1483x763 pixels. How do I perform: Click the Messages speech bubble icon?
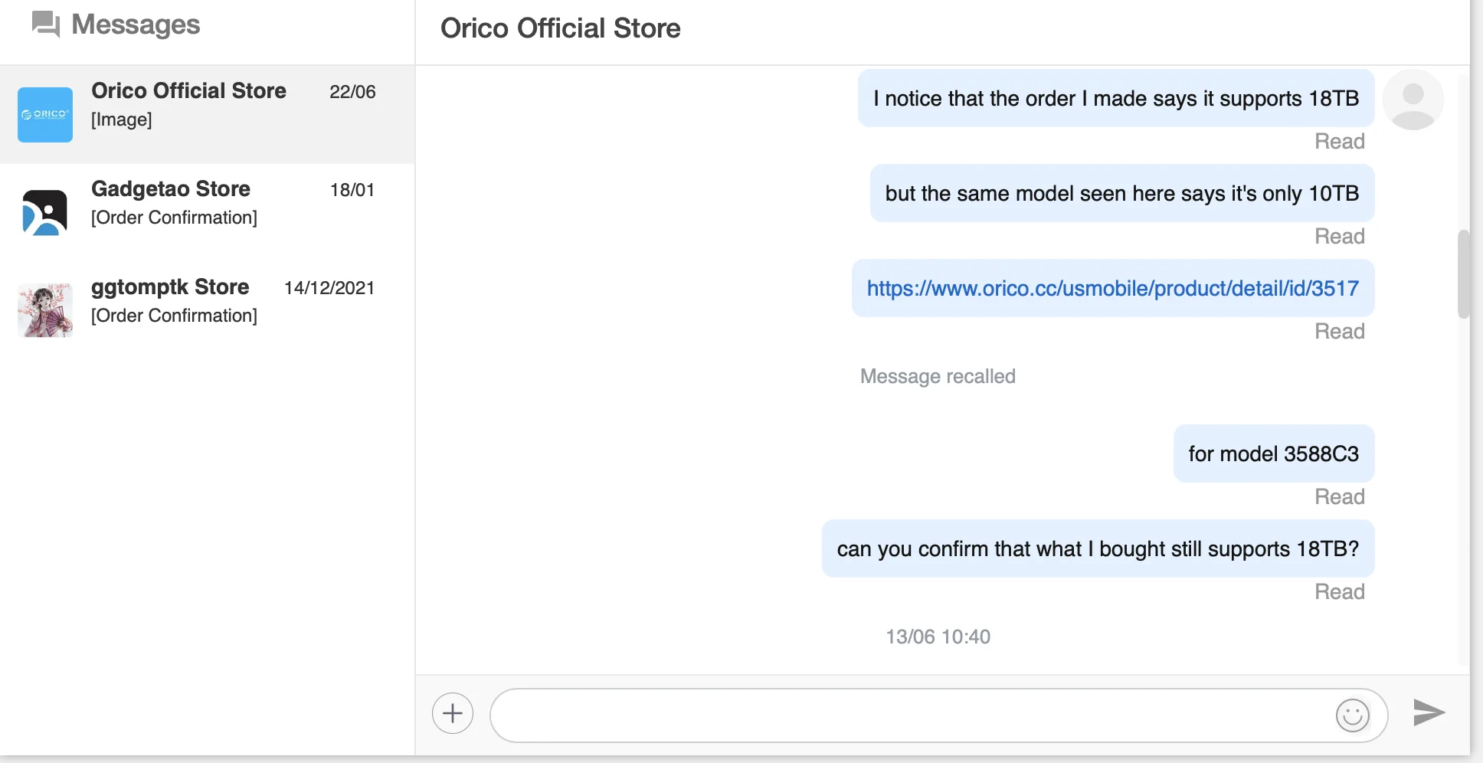pos(46,25)
